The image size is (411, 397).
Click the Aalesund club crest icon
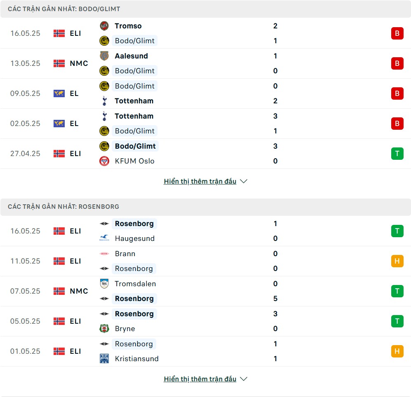tap(104, 56)
